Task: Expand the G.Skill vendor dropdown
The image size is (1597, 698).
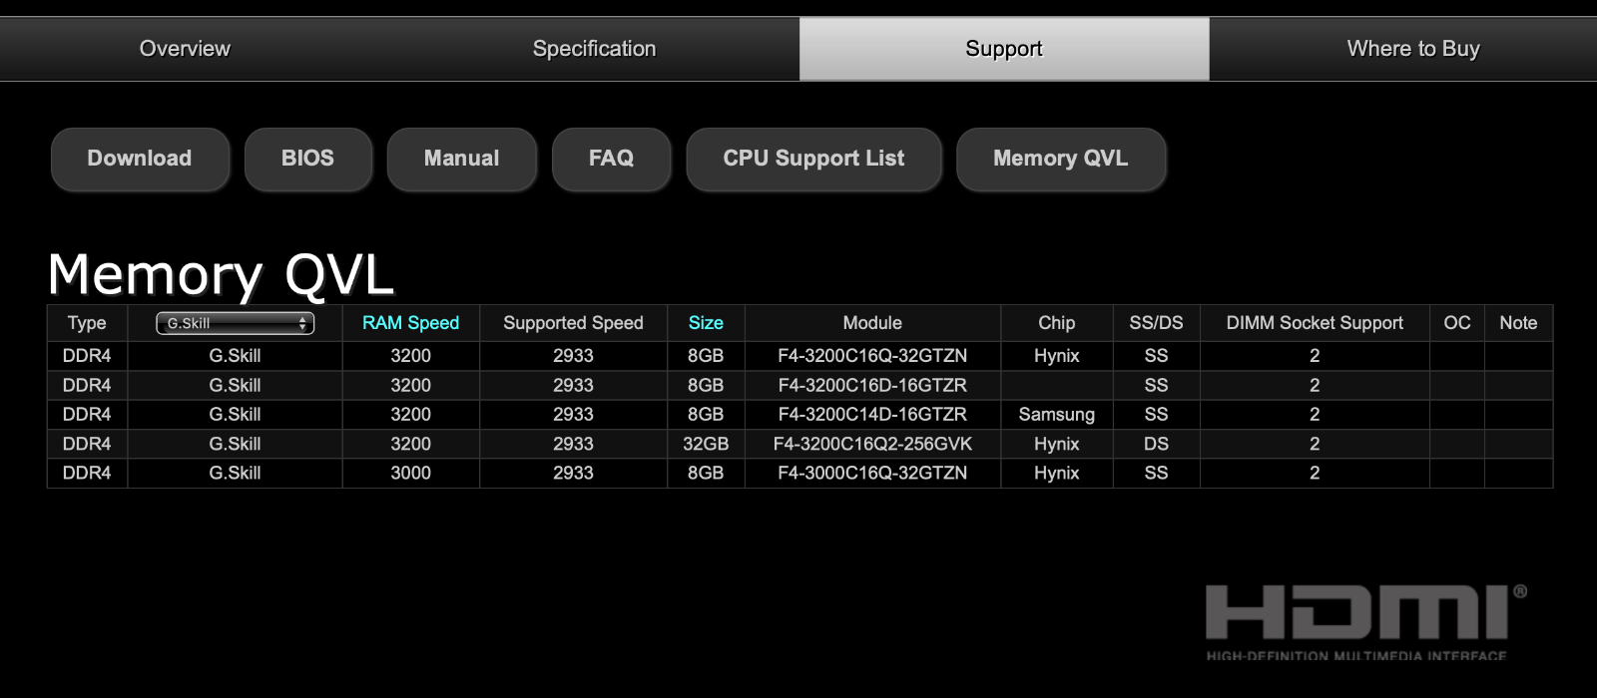Action: pos(235,323)
